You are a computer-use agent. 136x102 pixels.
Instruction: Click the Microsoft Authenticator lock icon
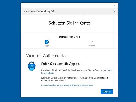pos(32,66)
